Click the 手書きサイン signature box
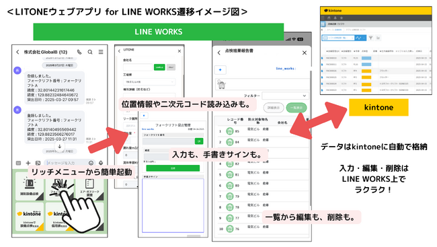 173,205
